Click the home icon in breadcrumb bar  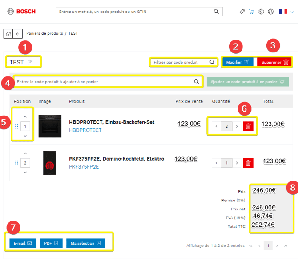(x=8, y=34)
